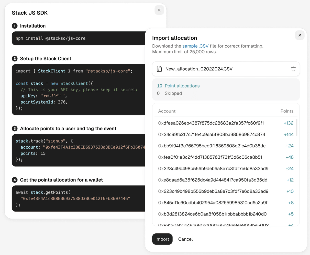Click the +8 points value

click(291, 203)
